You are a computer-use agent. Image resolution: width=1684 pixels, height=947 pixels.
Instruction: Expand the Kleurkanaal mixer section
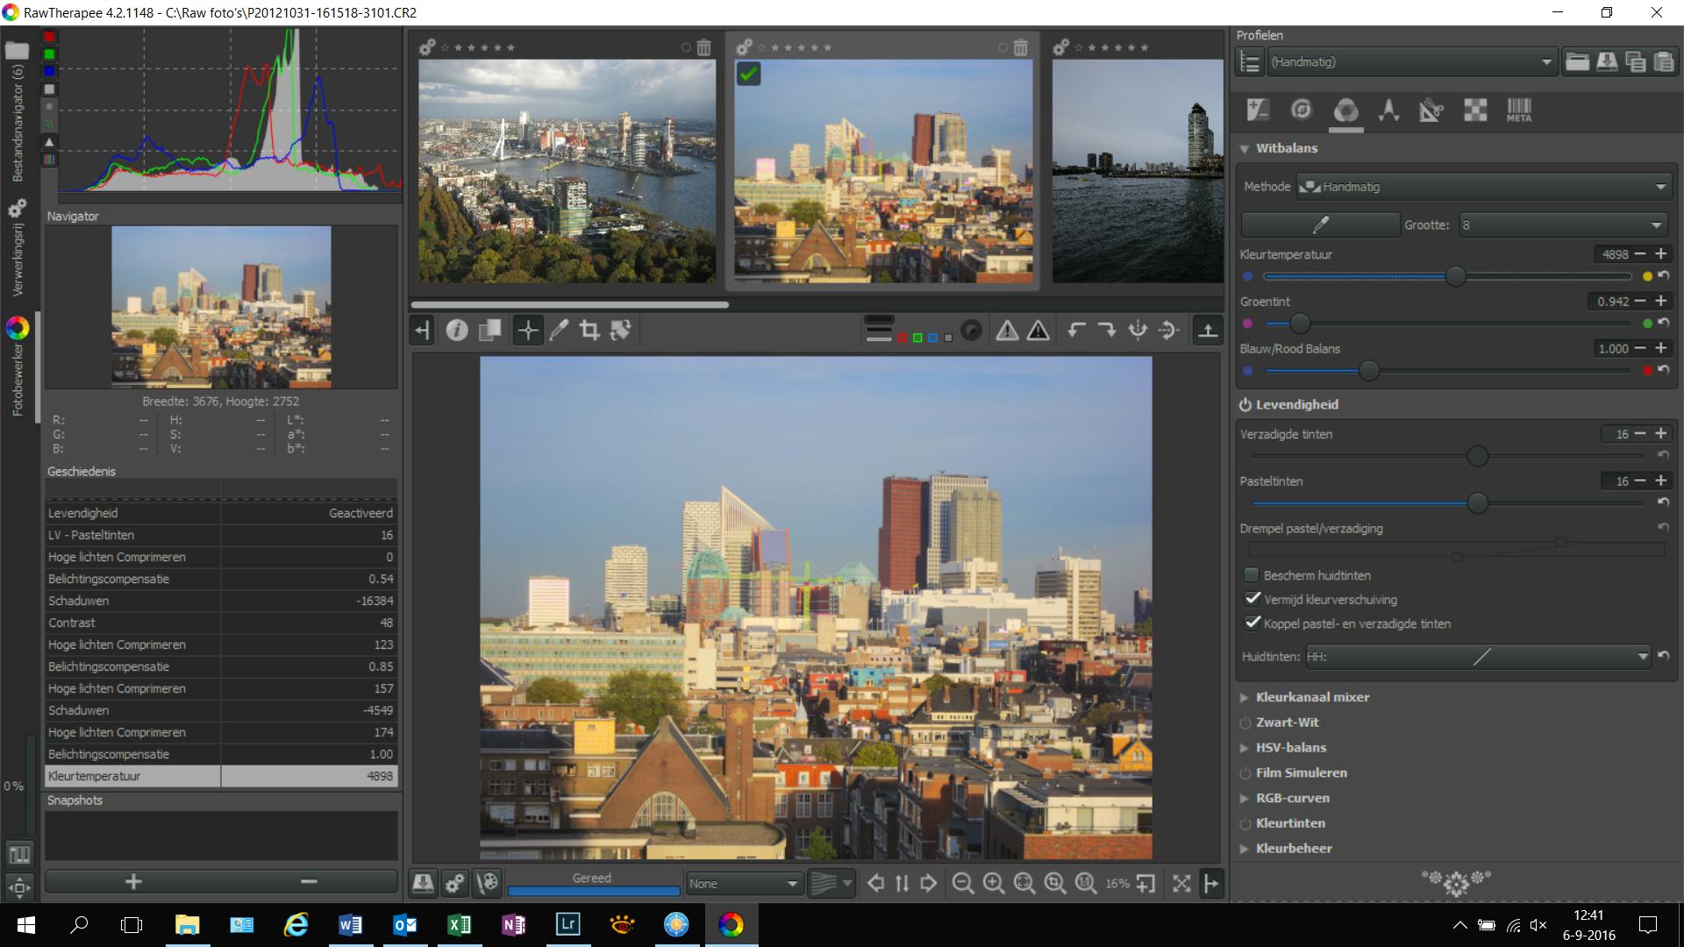[1311, 697]
